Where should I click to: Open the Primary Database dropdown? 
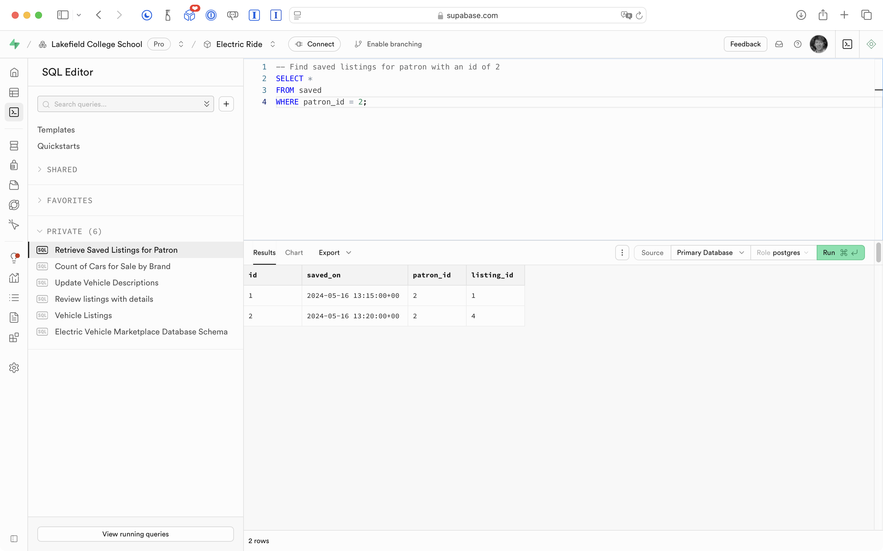[x=710, y=252]
